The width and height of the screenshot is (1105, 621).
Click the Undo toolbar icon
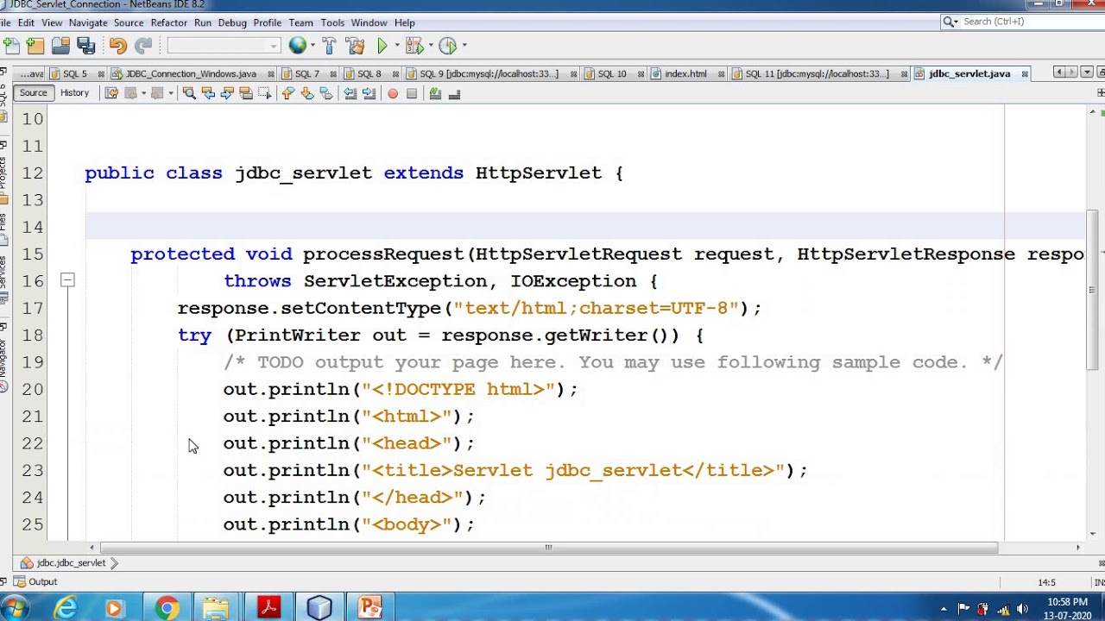(118, 45)
